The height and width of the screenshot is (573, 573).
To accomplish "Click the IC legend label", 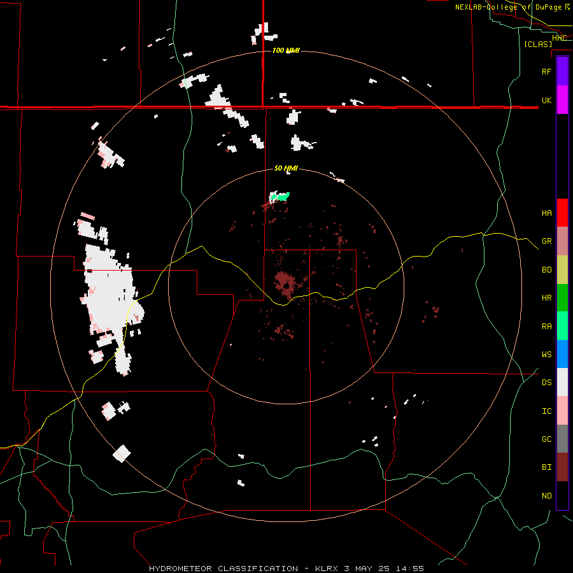I will [546, 411].
